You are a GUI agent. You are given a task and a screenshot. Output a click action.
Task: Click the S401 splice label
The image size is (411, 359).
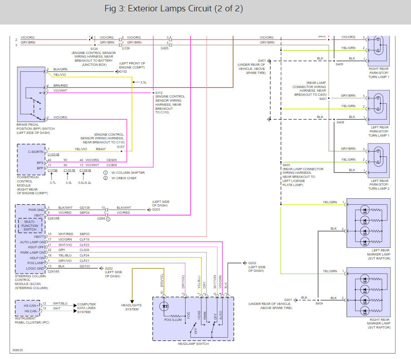(323, 98)
